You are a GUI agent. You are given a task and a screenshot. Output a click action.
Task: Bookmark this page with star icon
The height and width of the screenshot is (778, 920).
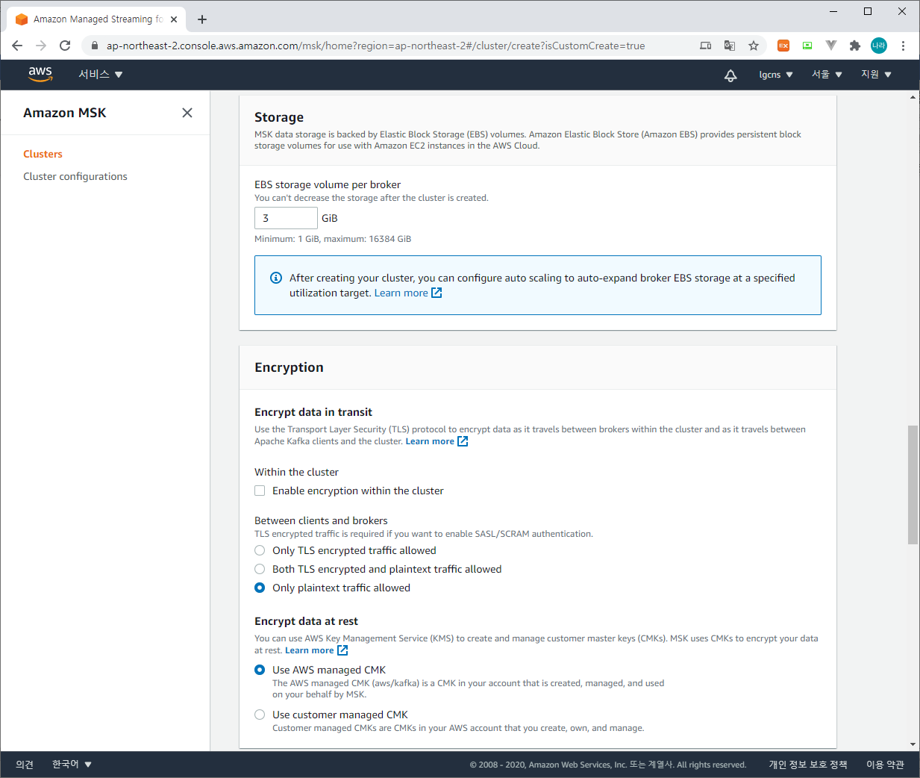coord(754,46)
